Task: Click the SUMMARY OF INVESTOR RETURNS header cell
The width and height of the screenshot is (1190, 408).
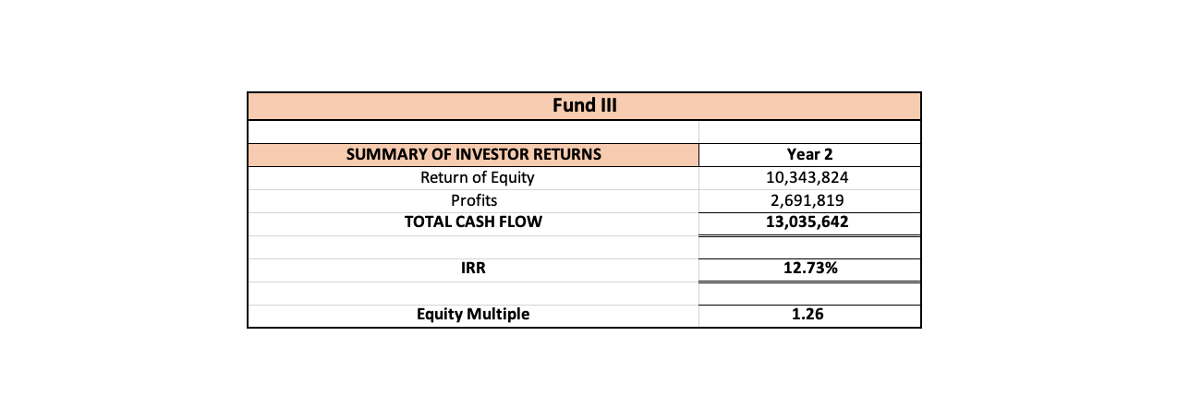Action: (x=473, y=154)
